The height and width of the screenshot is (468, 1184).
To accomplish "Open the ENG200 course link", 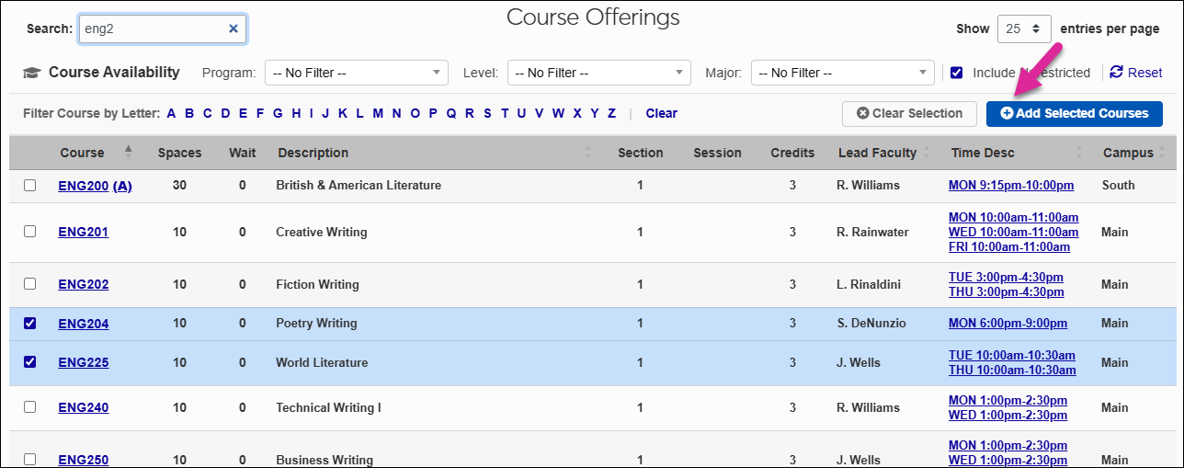I will coord(83,185).
